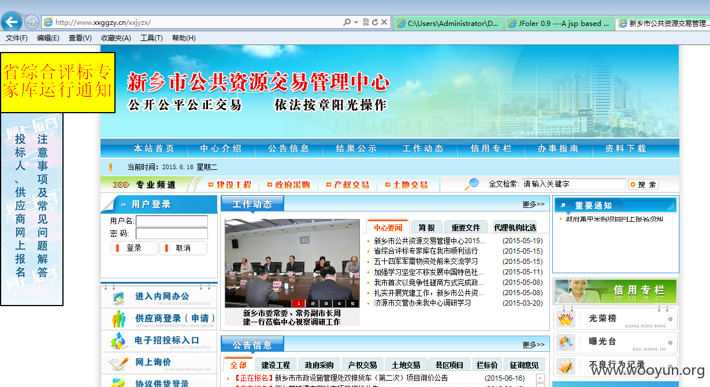Viewport: 710px width, 387px height.
Task: Select the 全部 announcements tab
Action: [x=238, y=365]
